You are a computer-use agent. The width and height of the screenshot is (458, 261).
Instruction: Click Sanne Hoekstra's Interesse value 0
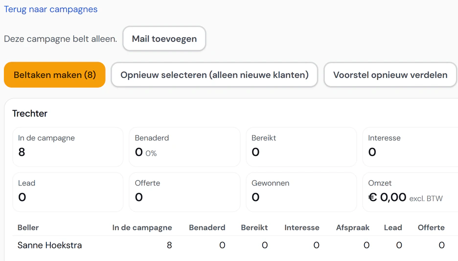(x=316, y=245)
